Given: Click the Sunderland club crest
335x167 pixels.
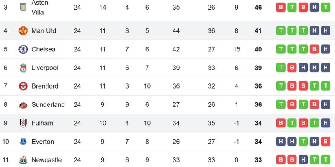Looking at the screenshot, I should [23, 105].
